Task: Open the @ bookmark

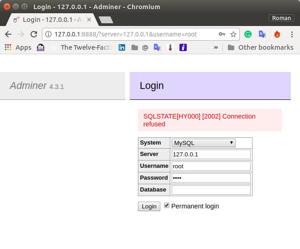Action: tap(145, 47)
